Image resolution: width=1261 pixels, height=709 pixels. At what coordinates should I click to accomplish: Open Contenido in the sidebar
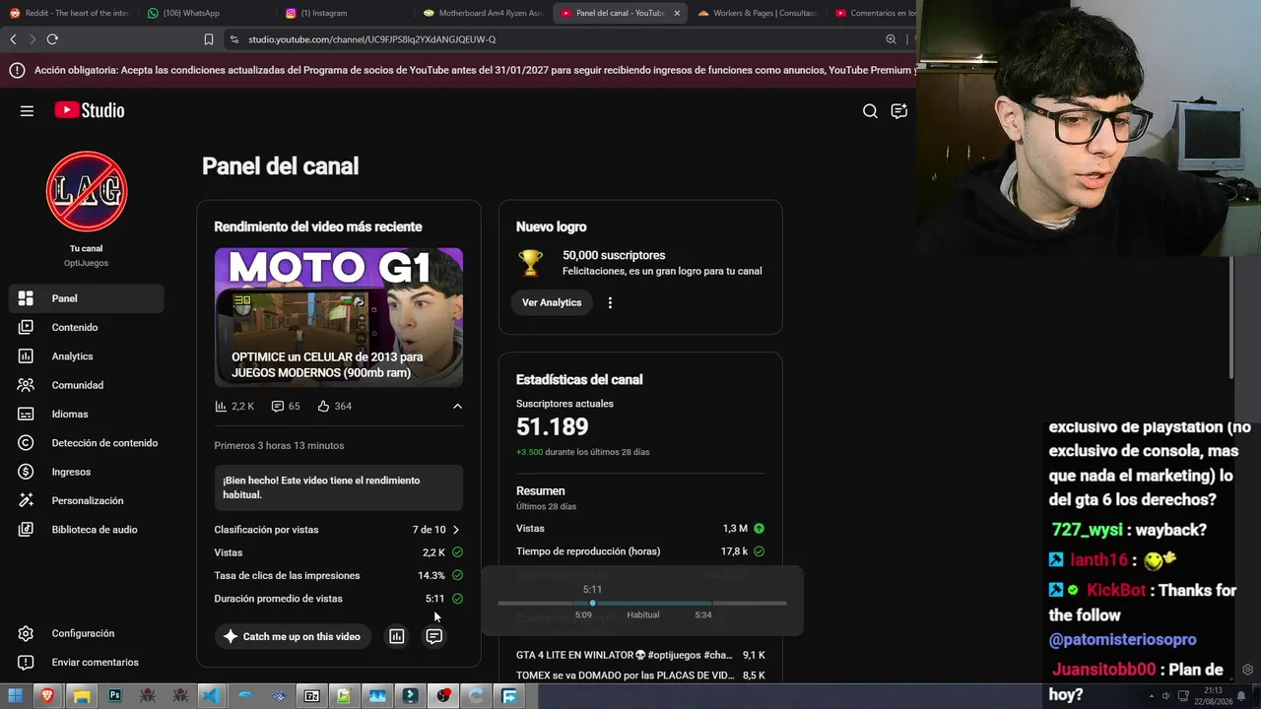pyautogui.click(x=87, y=327)
